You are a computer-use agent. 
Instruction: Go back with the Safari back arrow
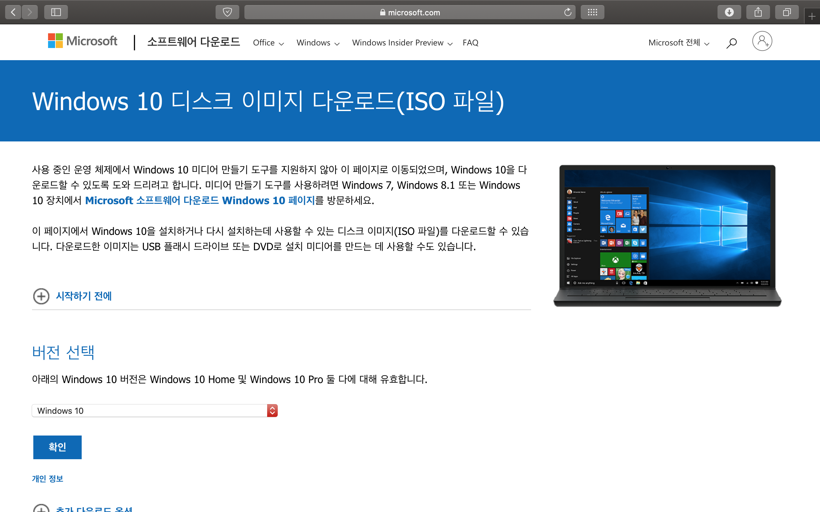(13, 12)
